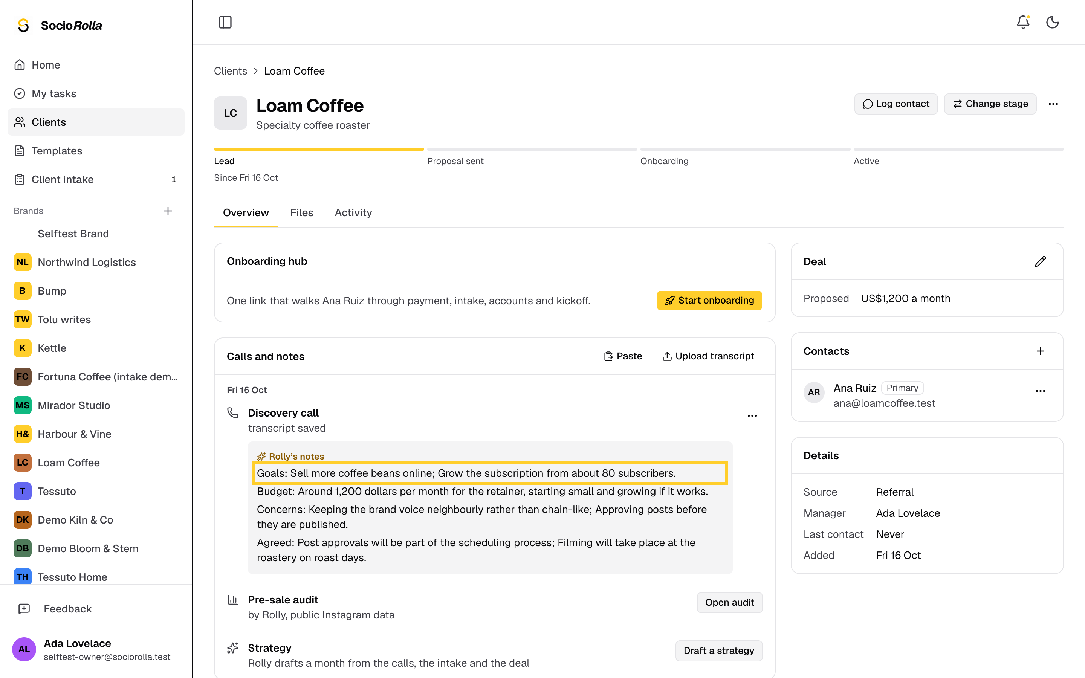Toggle the sidebar panel icon

tap(225, 22)
